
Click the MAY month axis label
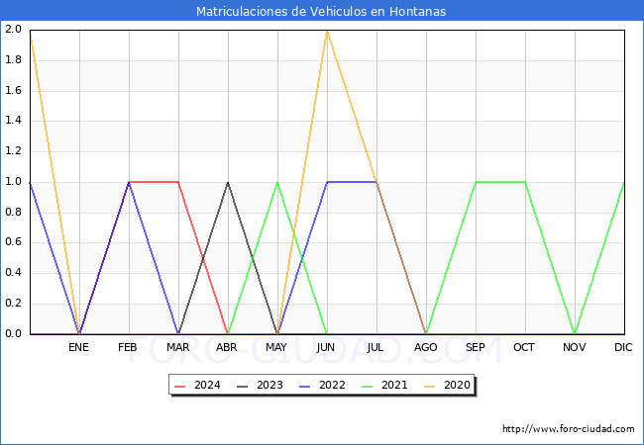(x=276, y=347)
